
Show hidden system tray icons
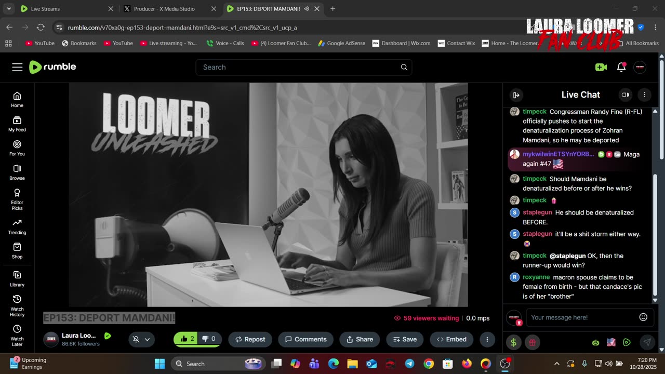pyautogui.click(x=557, y=364)
